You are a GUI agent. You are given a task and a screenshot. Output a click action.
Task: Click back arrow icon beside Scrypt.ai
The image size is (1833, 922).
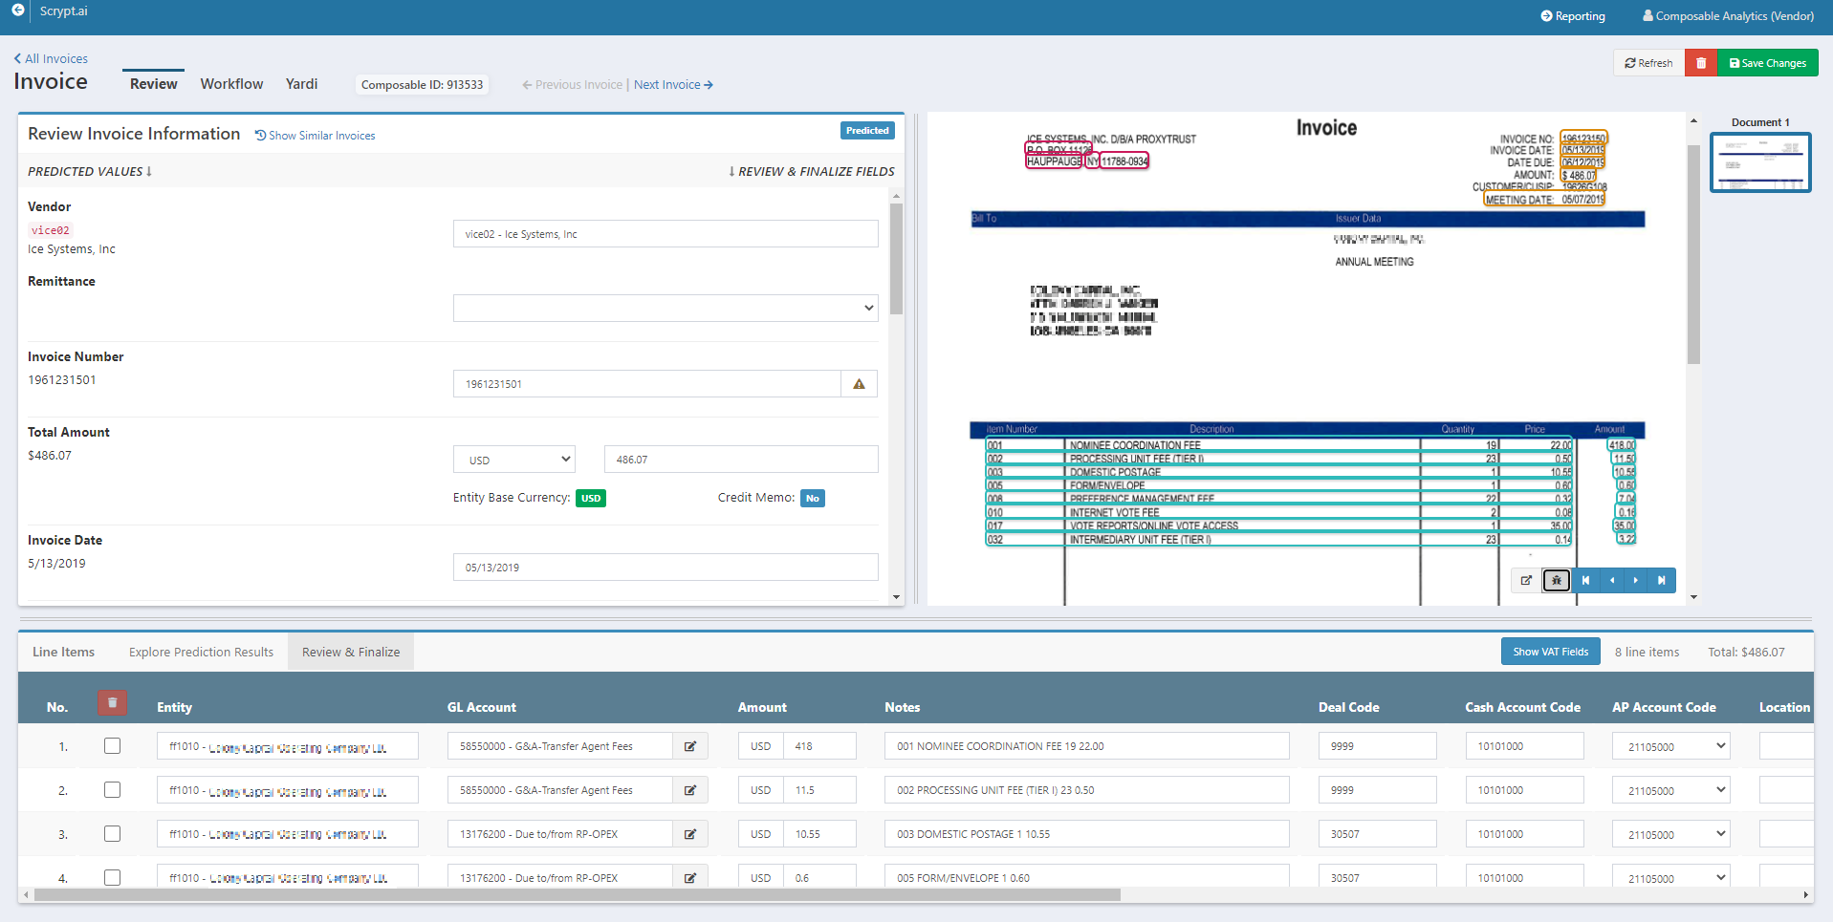coord(17,11)
